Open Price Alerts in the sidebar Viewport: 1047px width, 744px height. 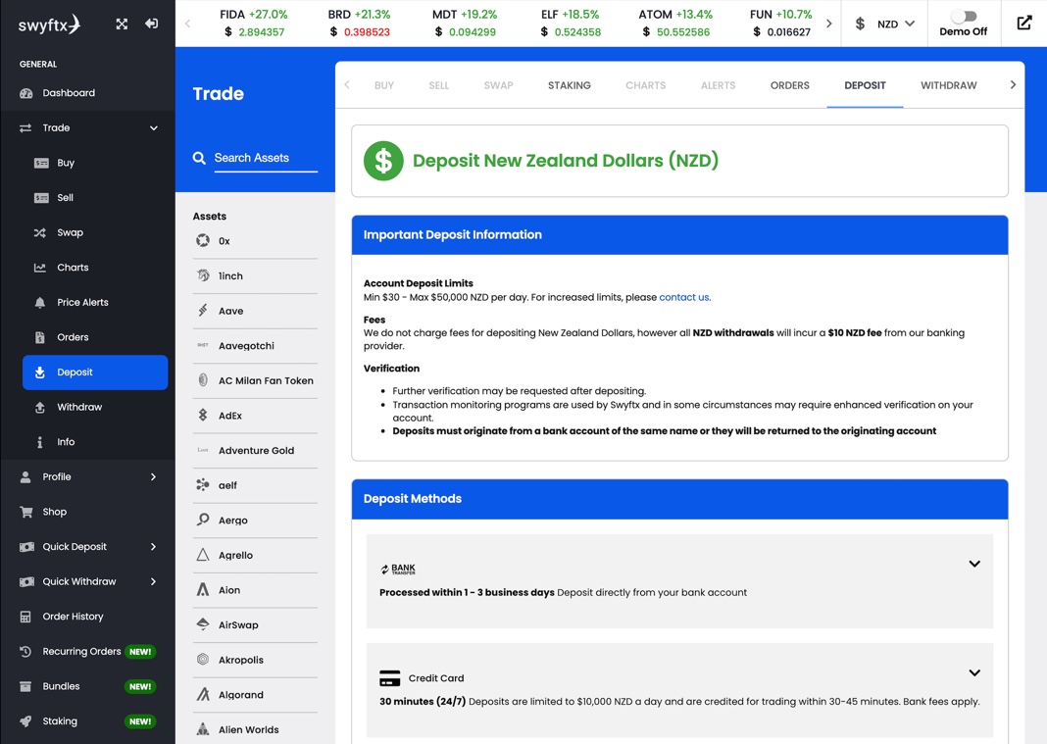(x=95, y=303)
